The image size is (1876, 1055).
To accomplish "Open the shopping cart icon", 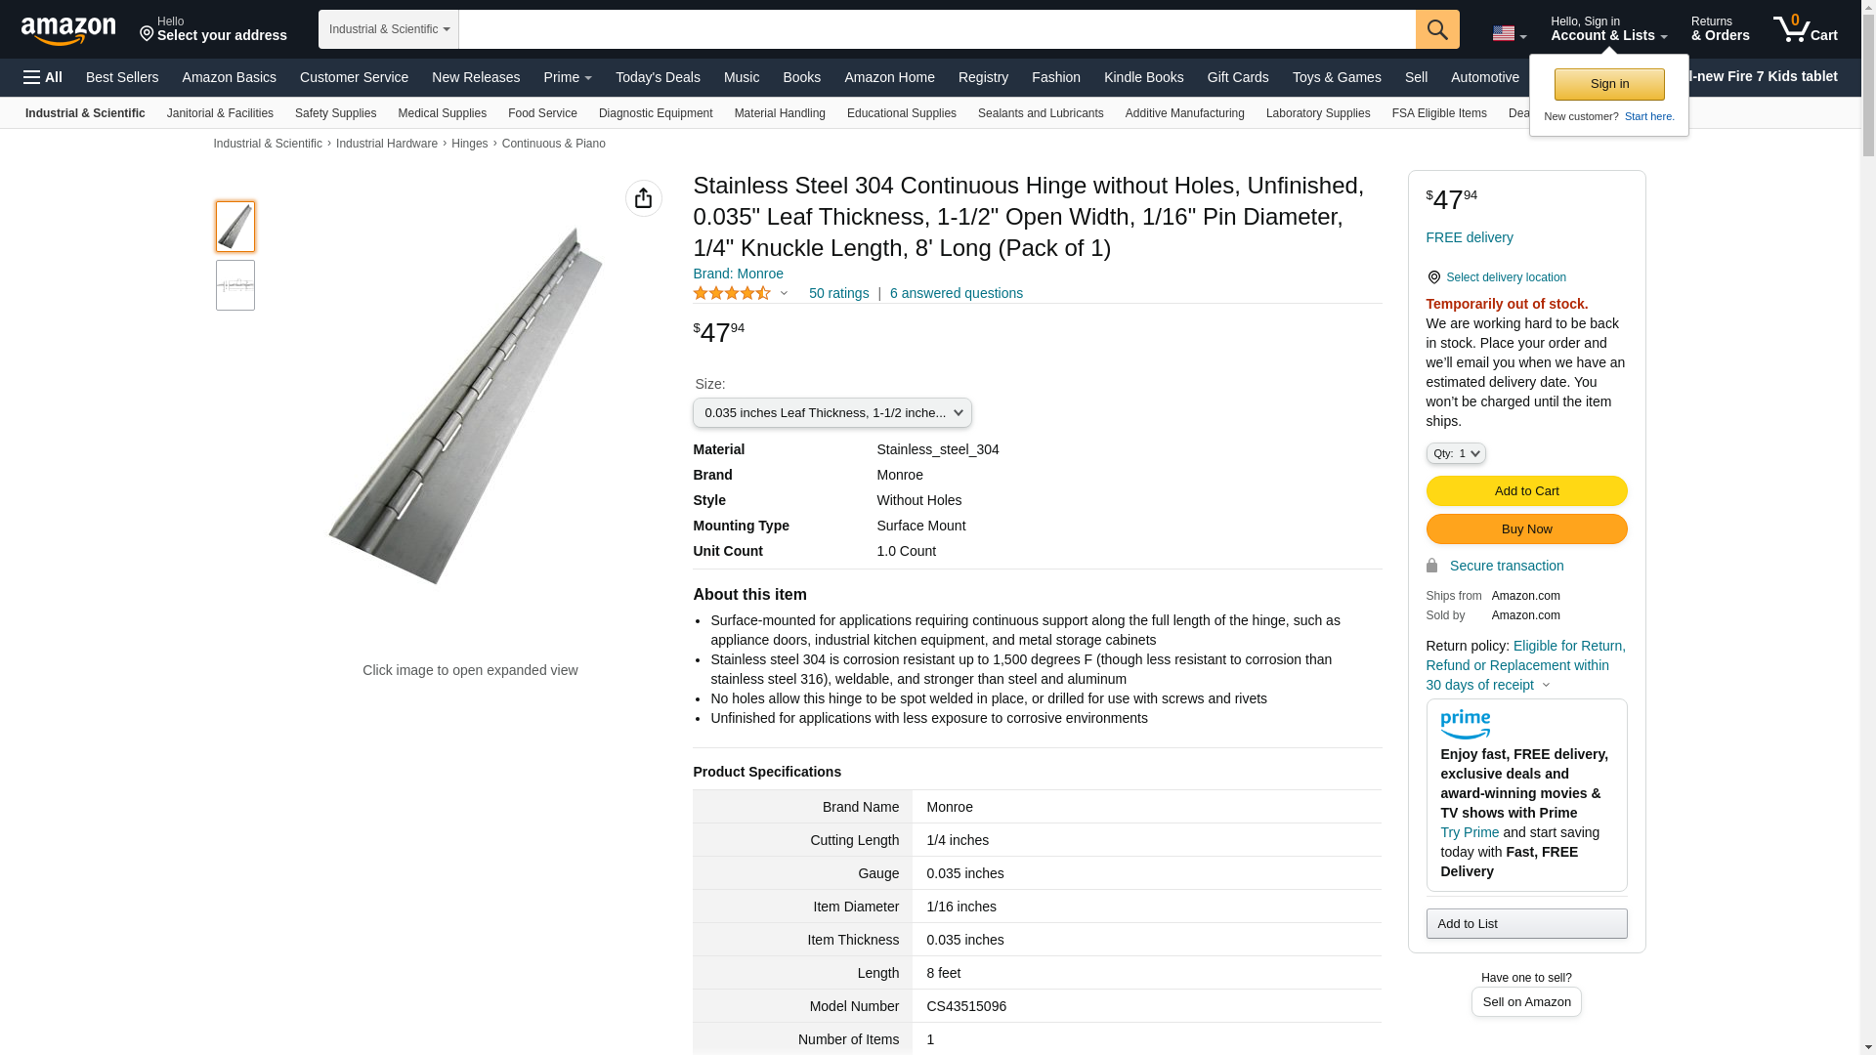I will [x=1805, y=29].
